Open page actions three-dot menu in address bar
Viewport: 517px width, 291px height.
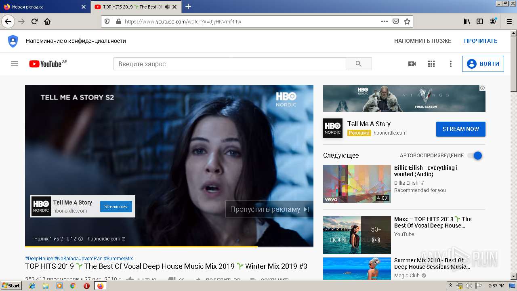pos(385,21)
